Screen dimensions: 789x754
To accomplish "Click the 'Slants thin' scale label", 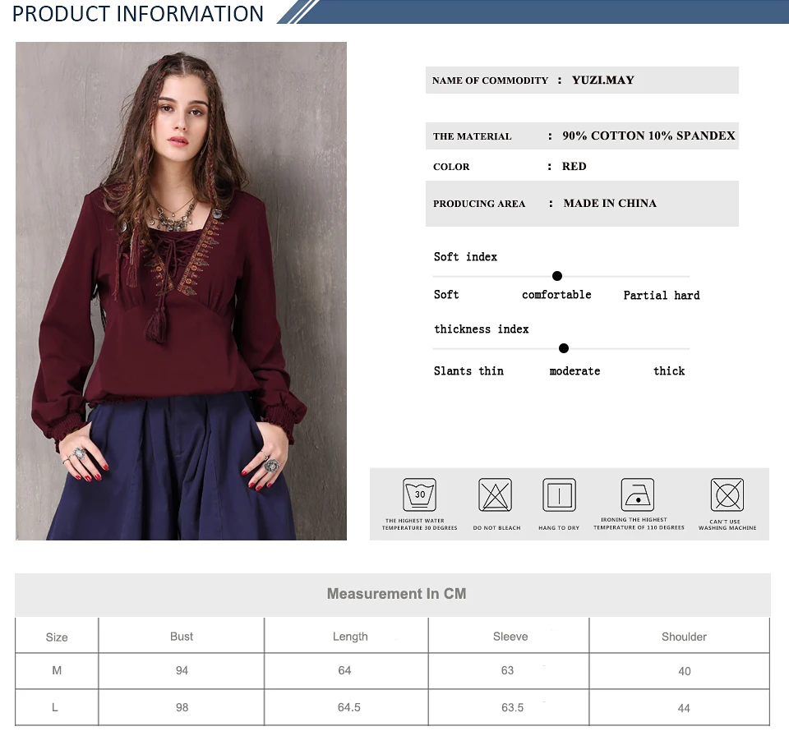I will click(468, 371).
